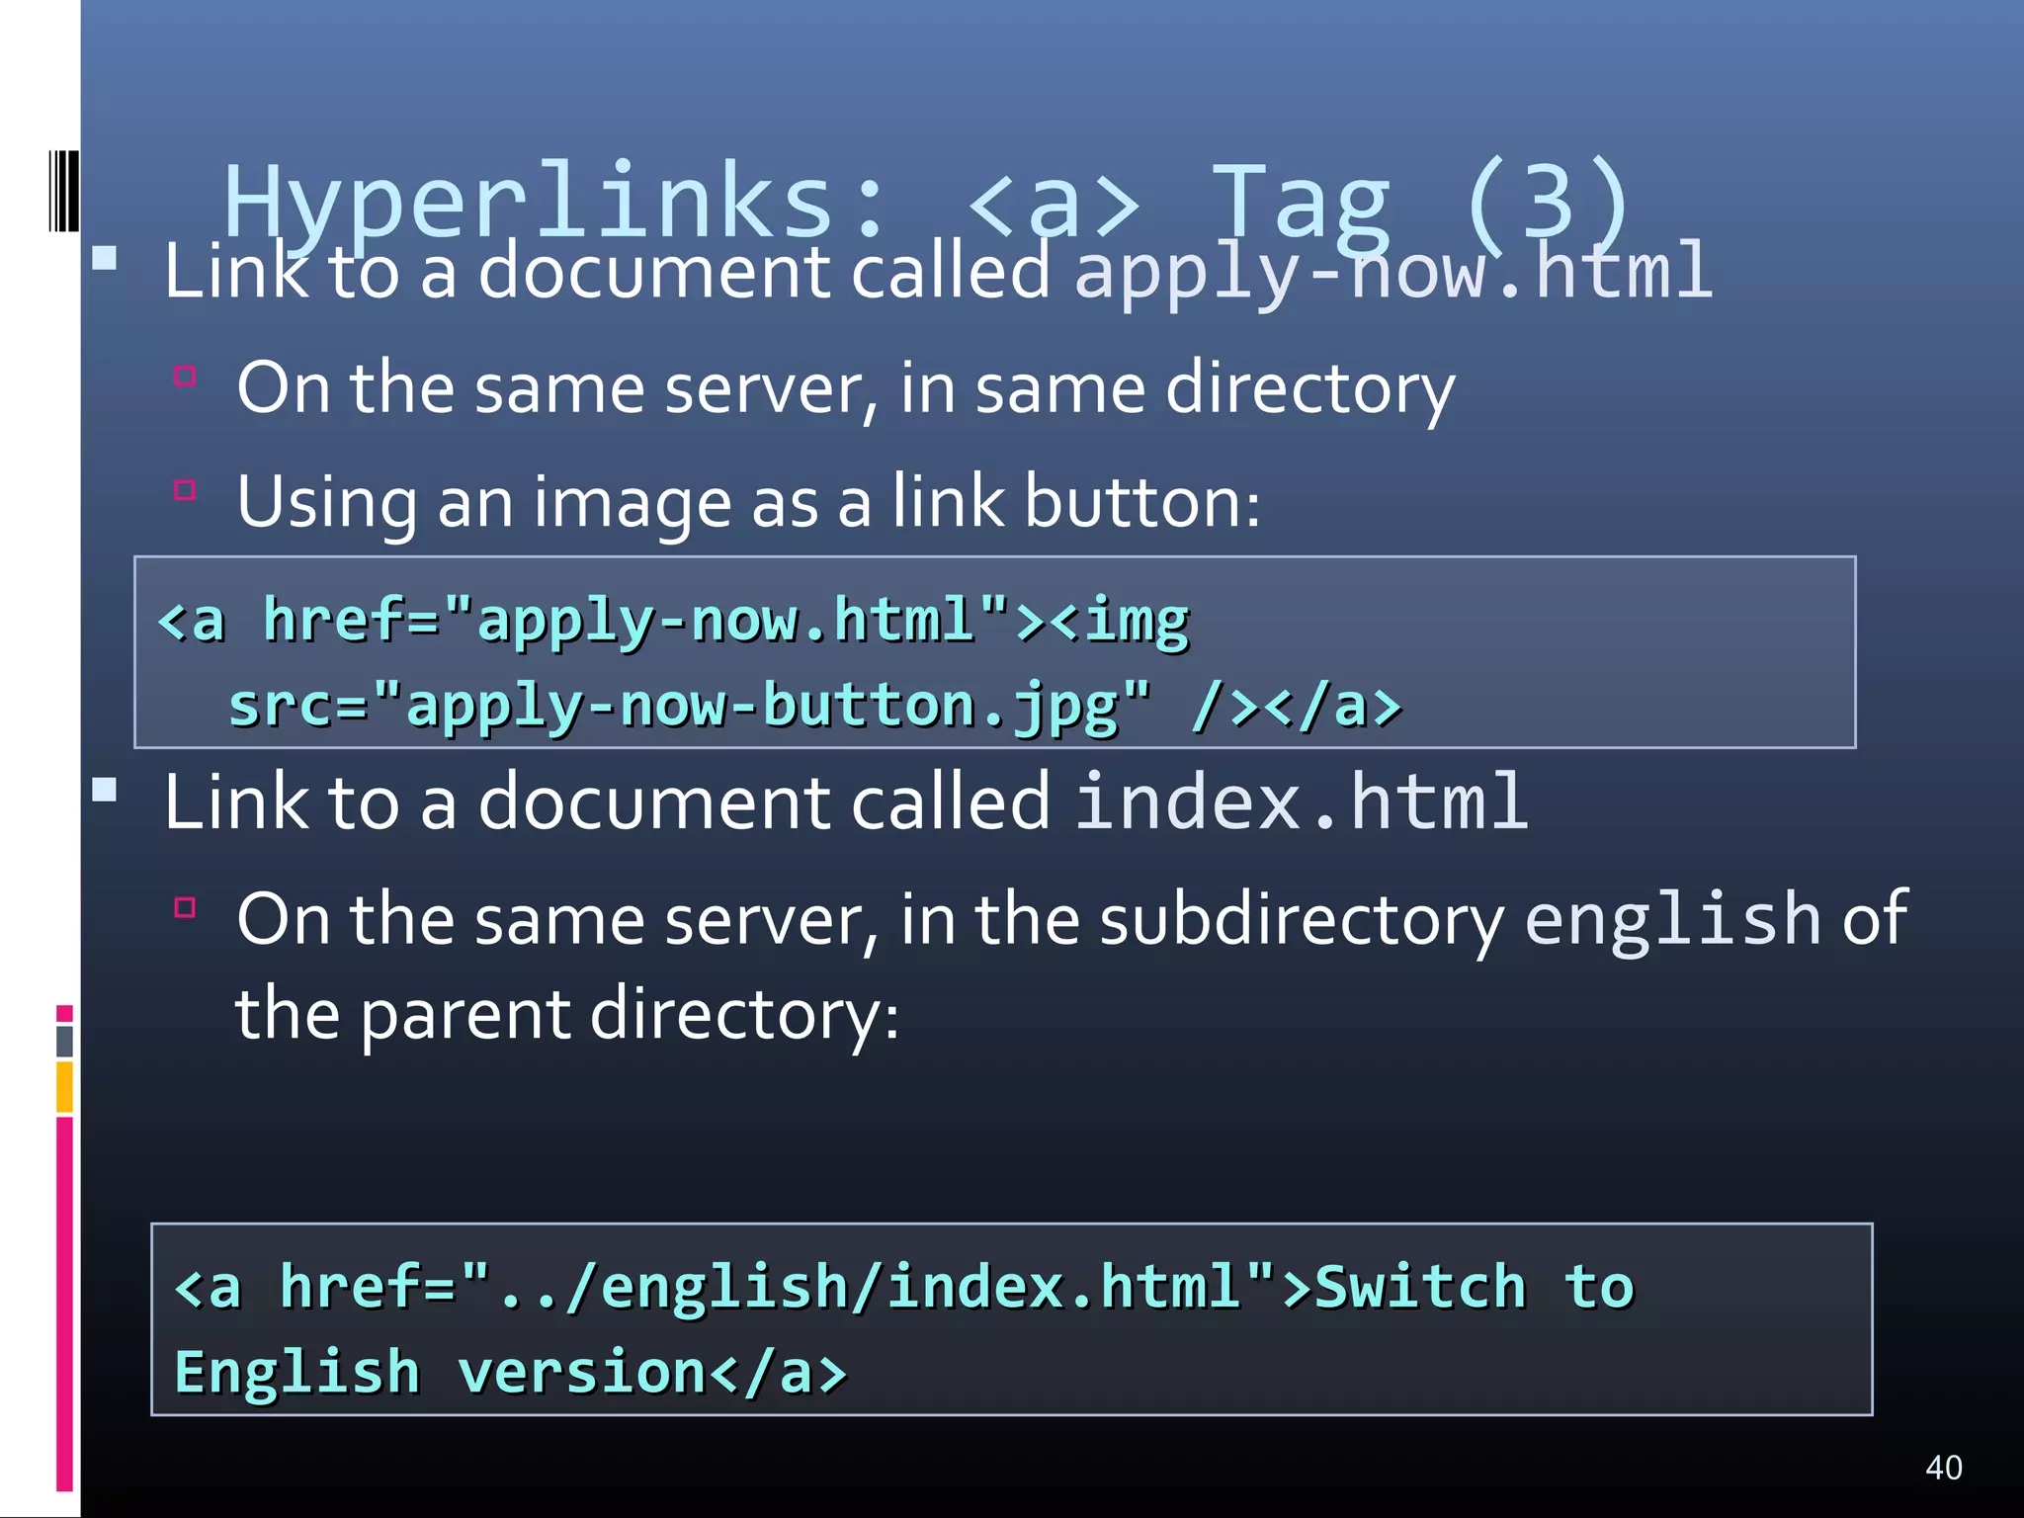This screenshot has width=2024, height=1518.
Task: Click the monospaced 'index.html' in second bullet
Action: click(1301, 801)
